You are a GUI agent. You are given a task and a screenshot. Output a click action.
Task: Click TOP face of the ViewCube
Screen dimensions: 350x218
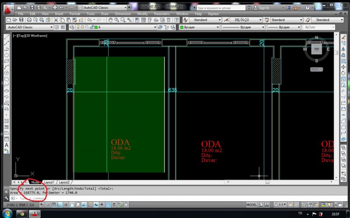point(316,49)
